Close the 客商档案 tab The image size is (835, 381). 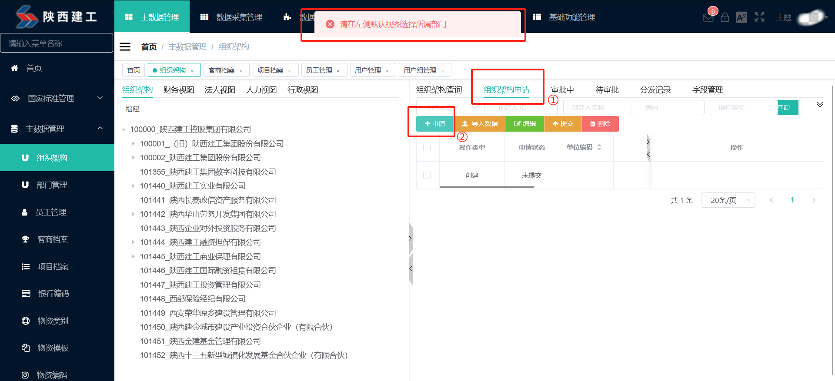[240, 71]
